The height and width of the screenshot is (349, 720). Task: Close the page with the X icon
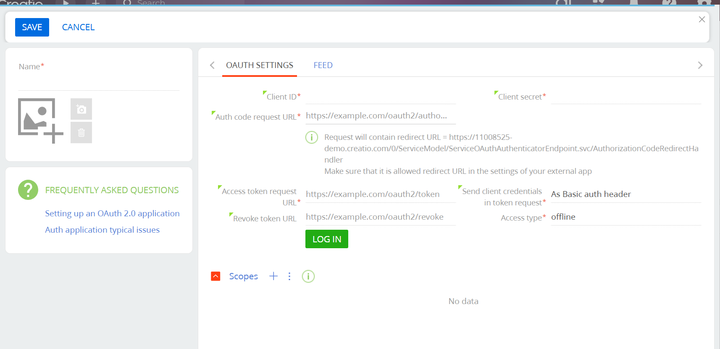702,19
